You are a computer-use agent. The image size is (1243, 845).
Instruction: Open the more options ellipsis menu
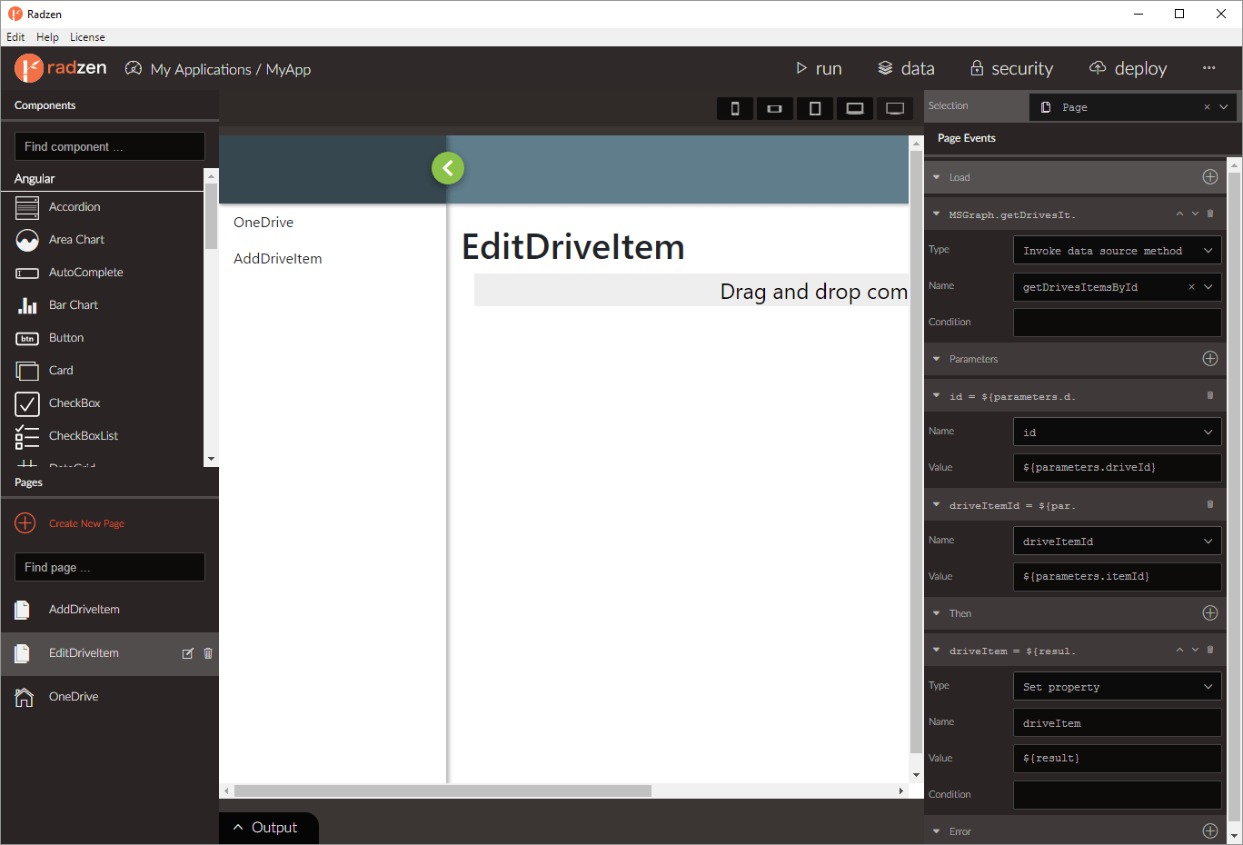tap(1208, 68)
